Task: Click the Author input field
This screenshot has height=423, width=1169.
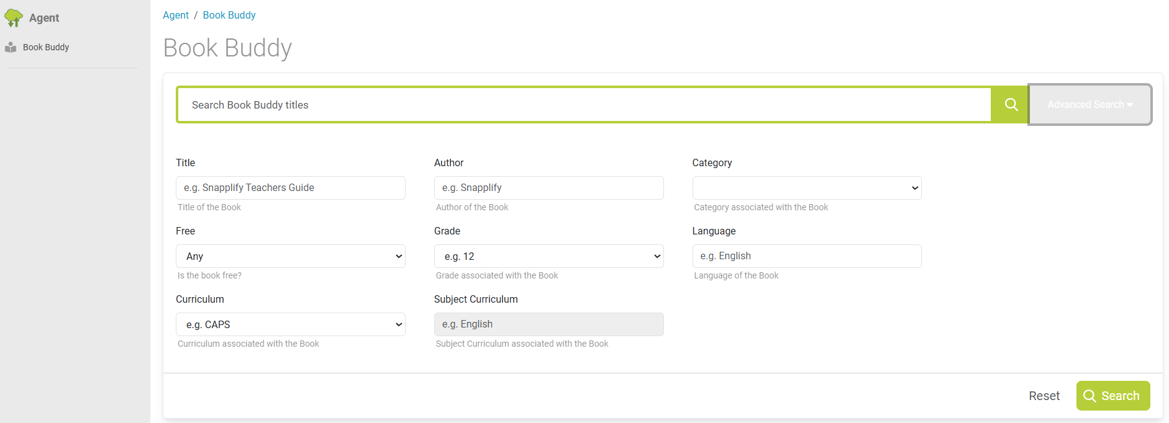Action: tap(549, 188)
